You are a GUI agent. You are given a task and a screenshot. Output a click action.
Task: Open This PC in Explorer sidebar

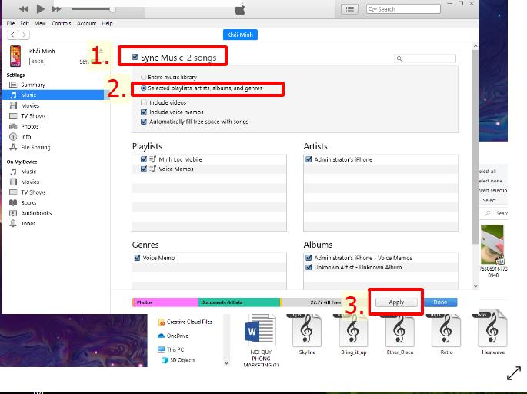[171, 349]
